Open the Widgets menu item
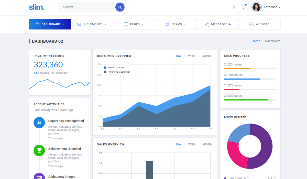 tap(259, 24)
